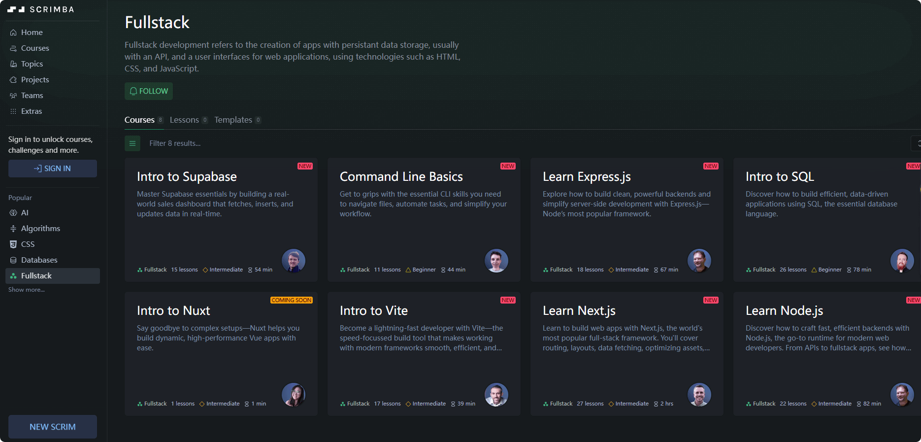Open the Projects section in sidebar

click(34, 80)
